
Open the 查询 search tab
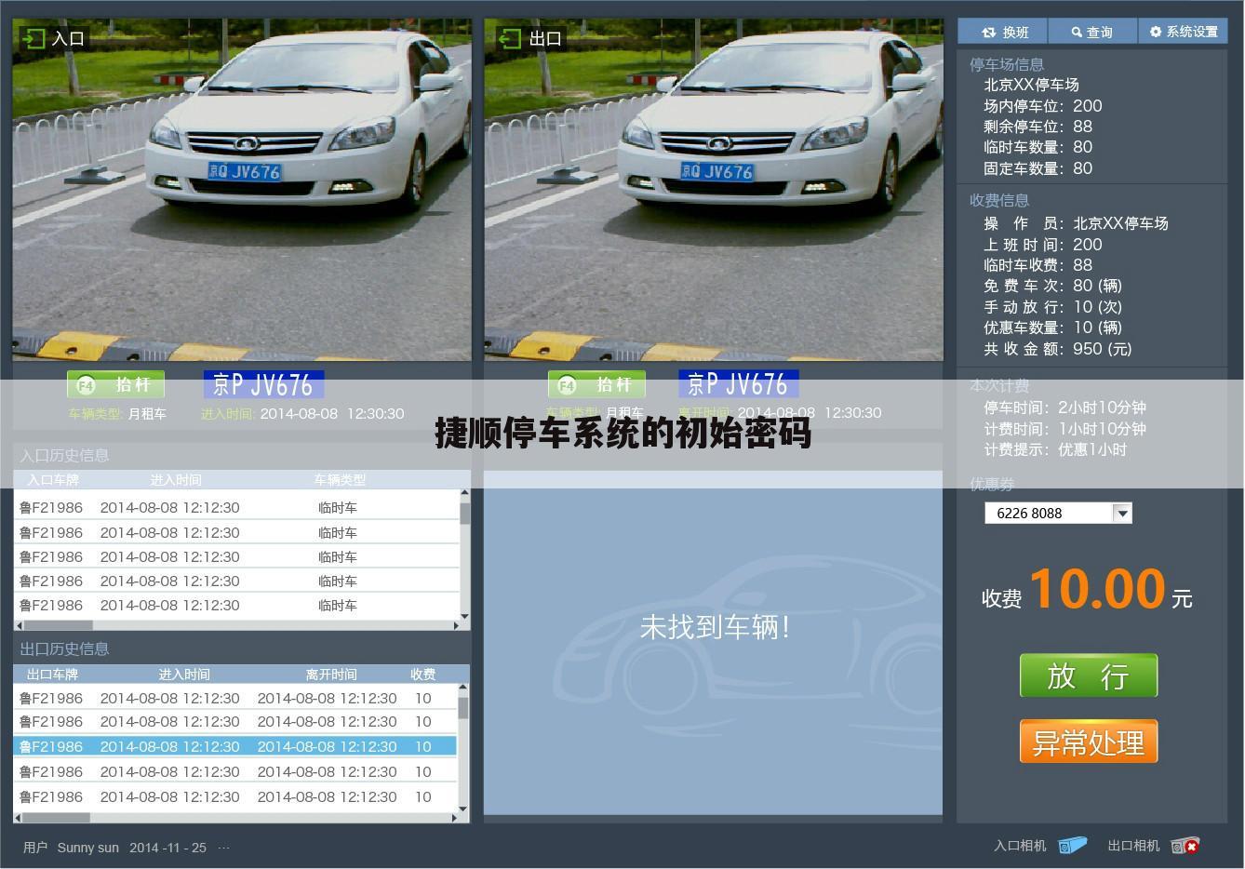point(1092,32)
